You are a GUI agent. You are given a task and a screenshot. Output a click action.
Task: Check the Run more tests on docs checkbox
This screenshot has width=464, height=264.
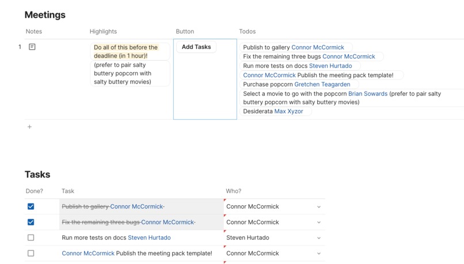(31, 237)
